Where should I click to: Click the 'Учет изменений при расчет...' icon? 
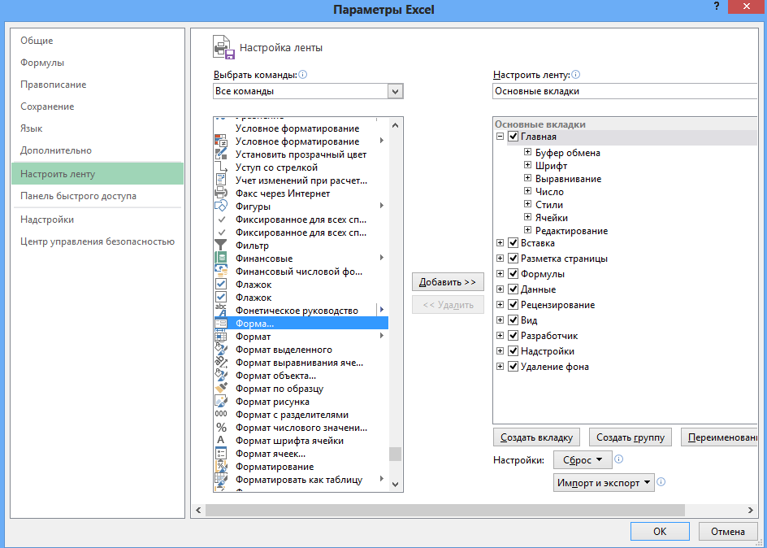point(221,180)
